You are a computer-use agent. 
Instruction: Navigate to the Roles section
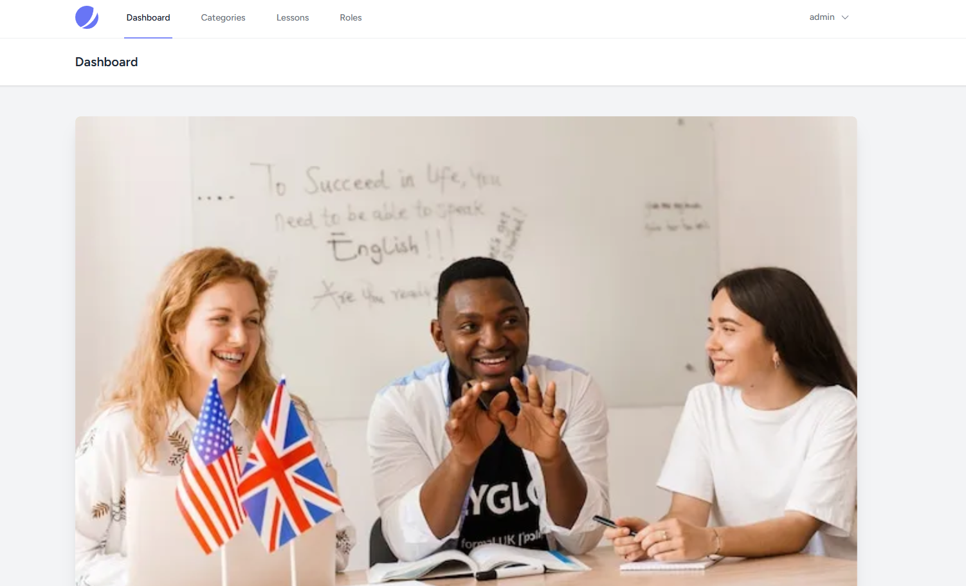(x=351, y=17)
